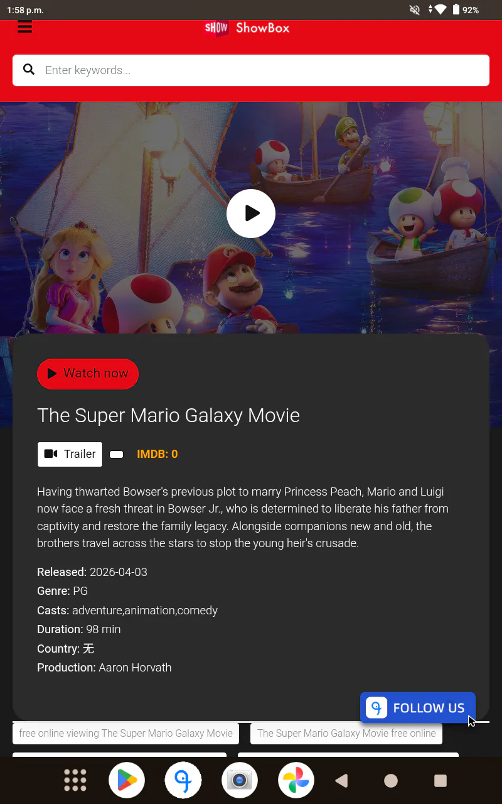Image resolution: width=502 pixels, height=804 pixels.
Task: Open the app drawer grid icon
Action: coord(75,780)
